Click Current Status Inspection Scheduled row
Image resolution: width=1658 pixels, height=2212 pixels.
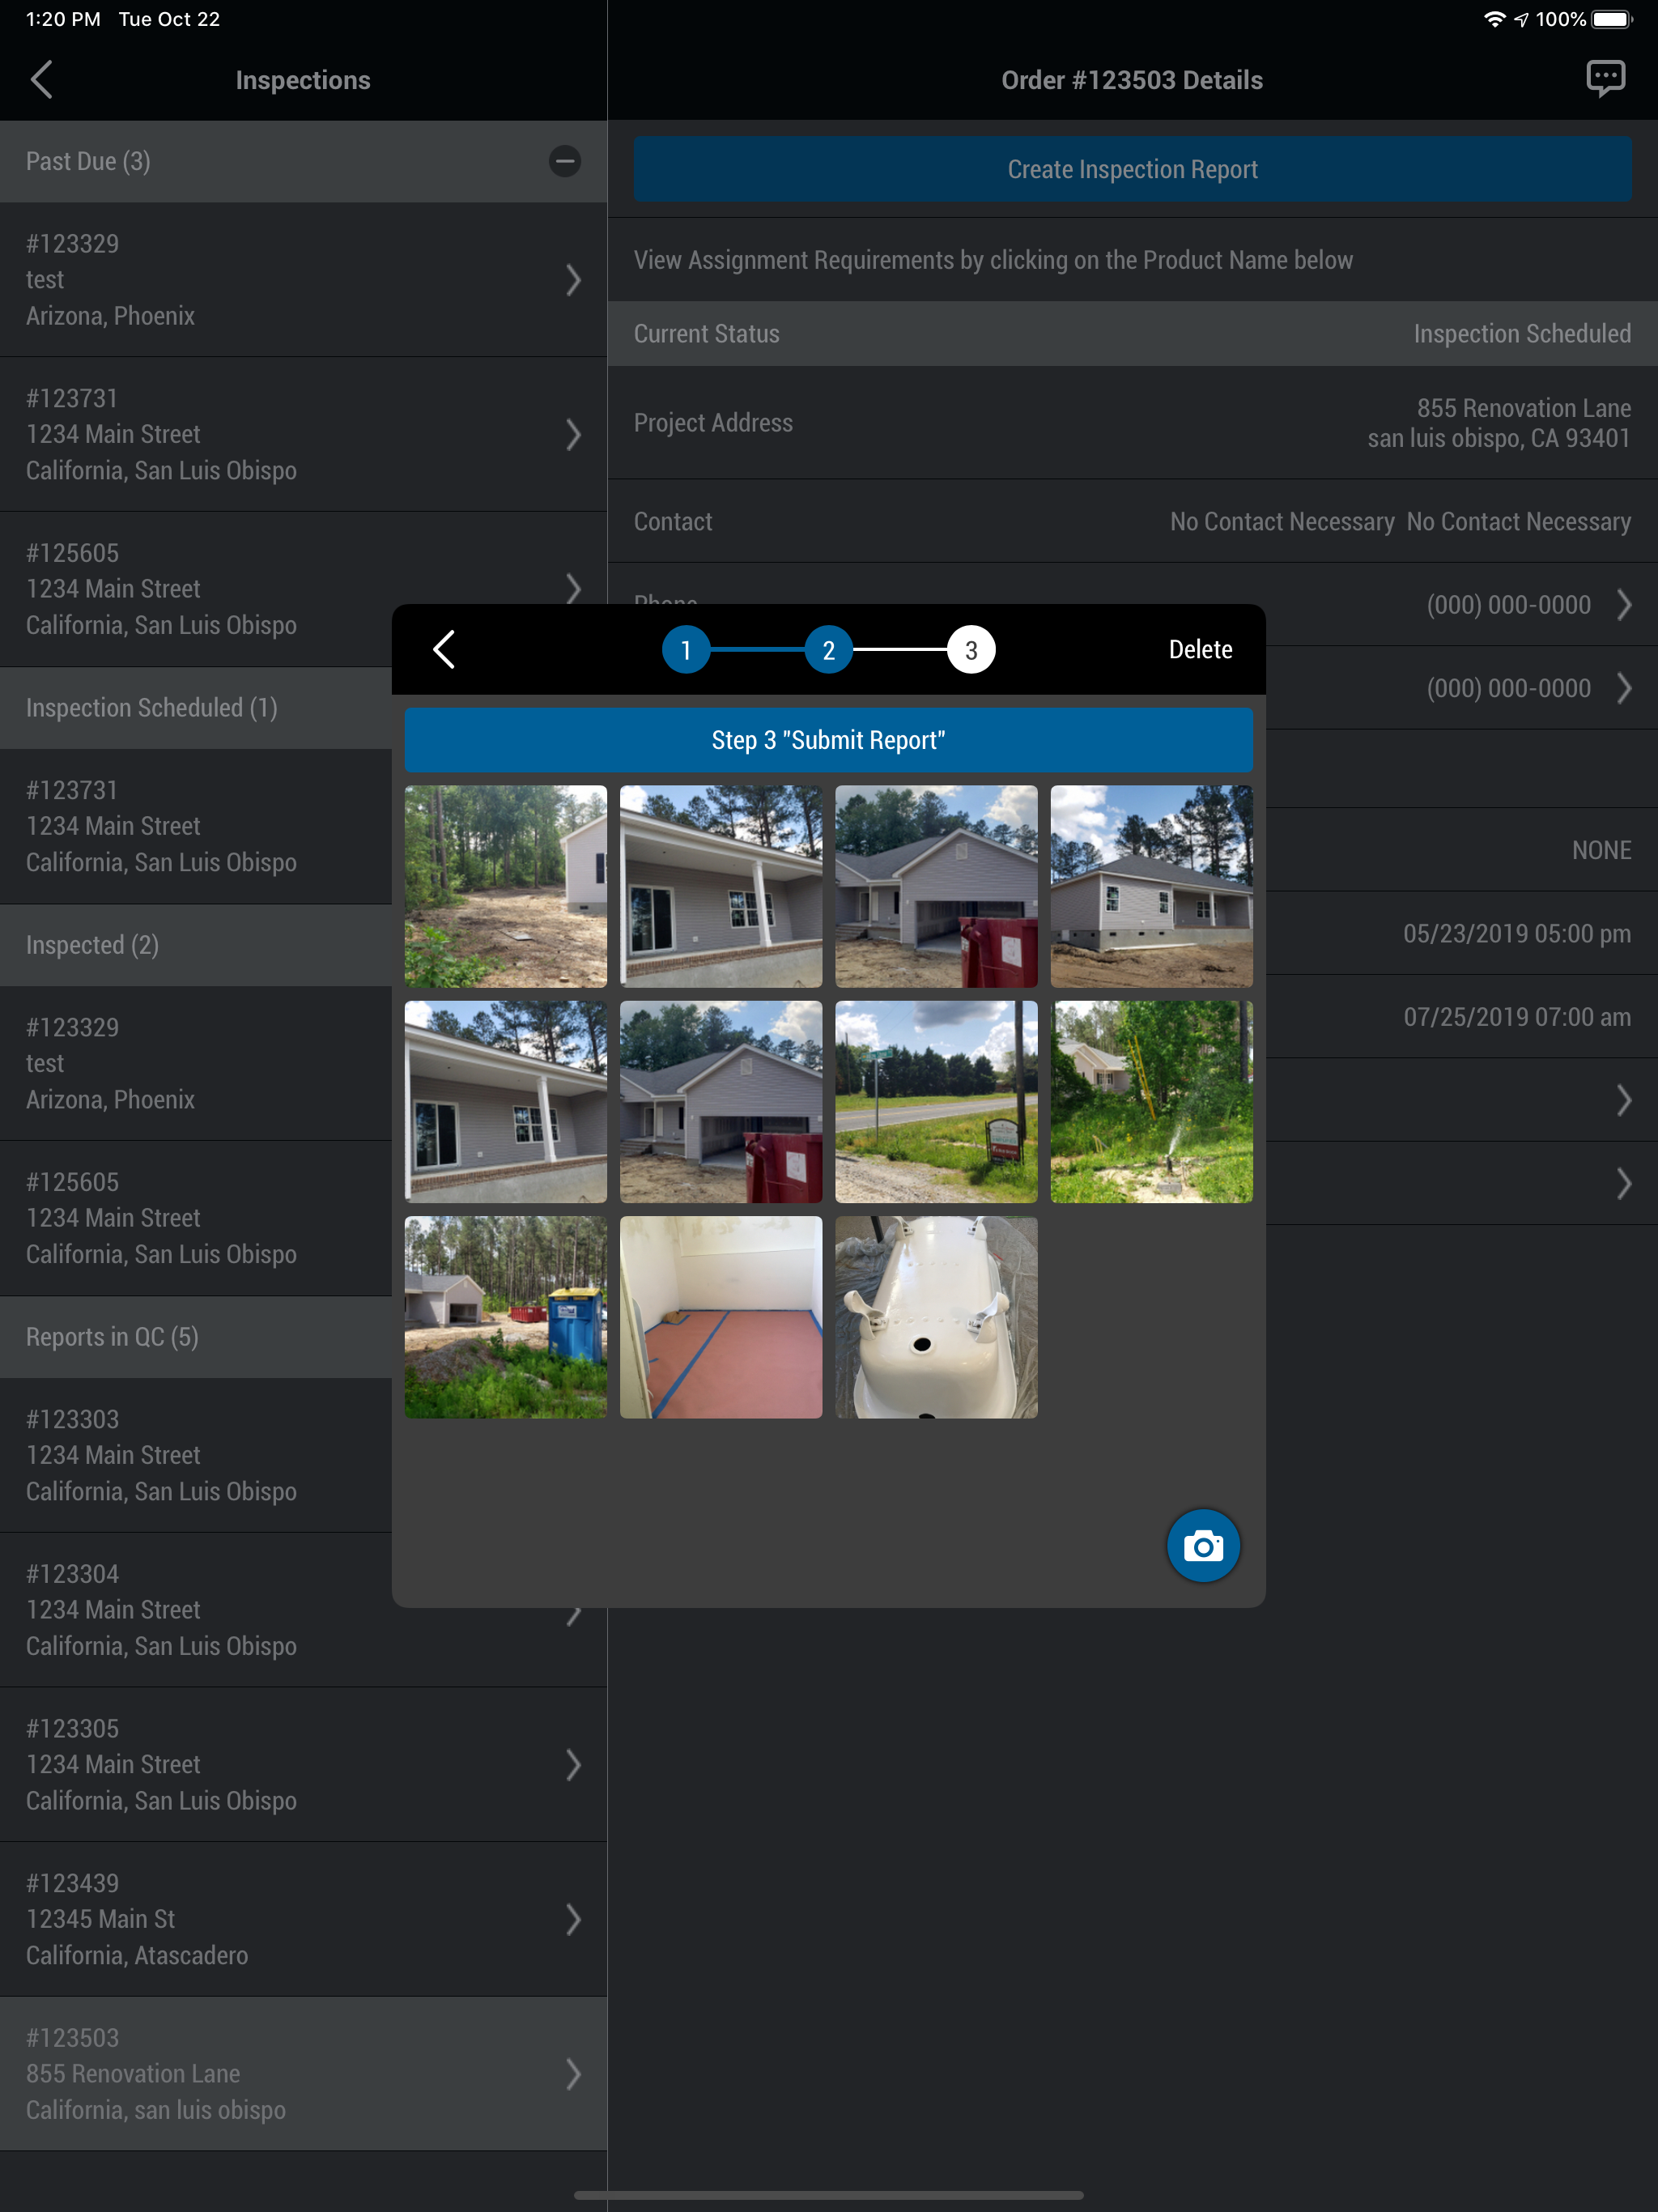pyautogui.click(x=1132, y=334)
